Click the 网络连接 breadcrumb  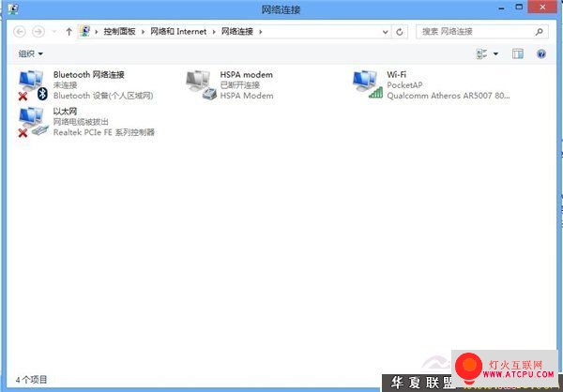(237, 32)
